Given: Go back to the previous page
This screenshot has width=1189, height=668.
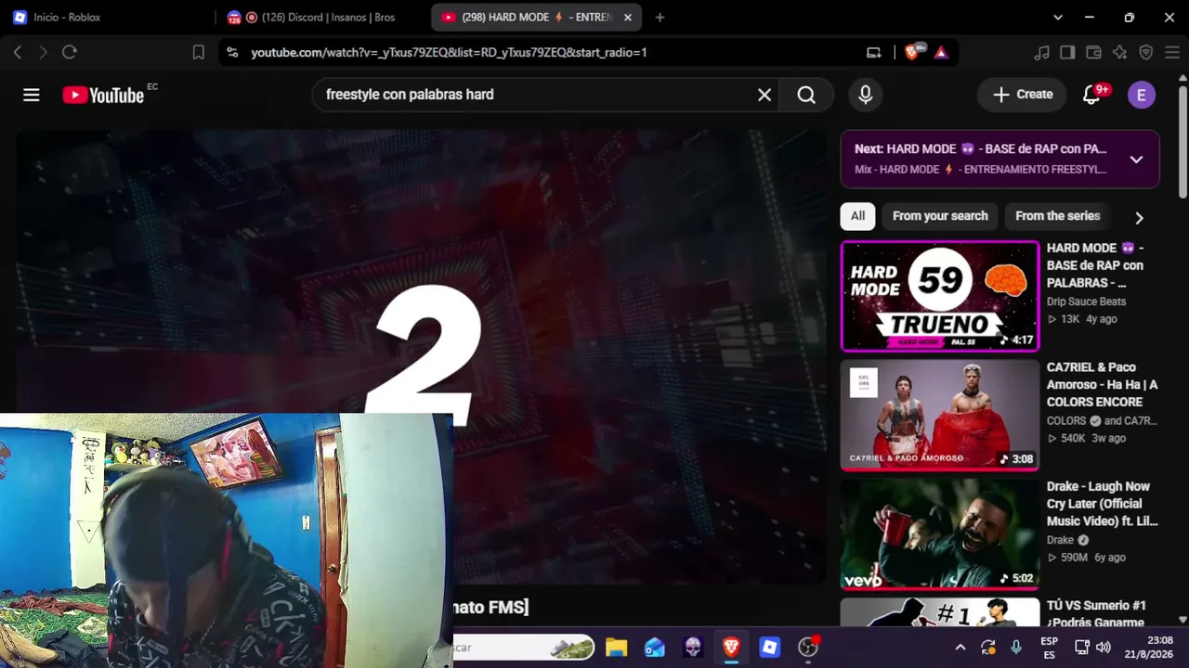Looking at the screenshot, I should (x=18, y=53).
